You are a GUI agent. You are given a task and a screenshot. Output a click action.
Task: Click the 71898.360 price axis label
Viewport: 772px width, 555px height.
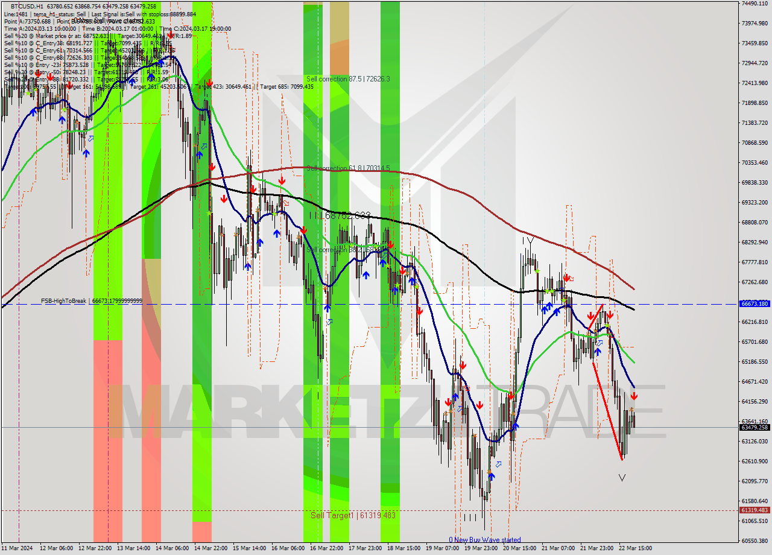pos(754,103)
